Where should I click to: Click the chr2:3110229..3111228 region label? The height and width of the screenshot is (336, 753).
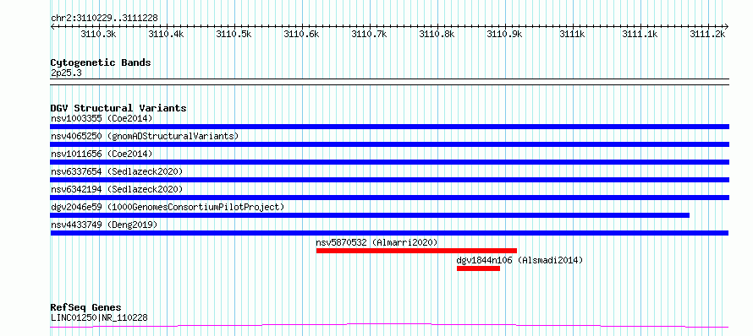[x=104, y=18]
